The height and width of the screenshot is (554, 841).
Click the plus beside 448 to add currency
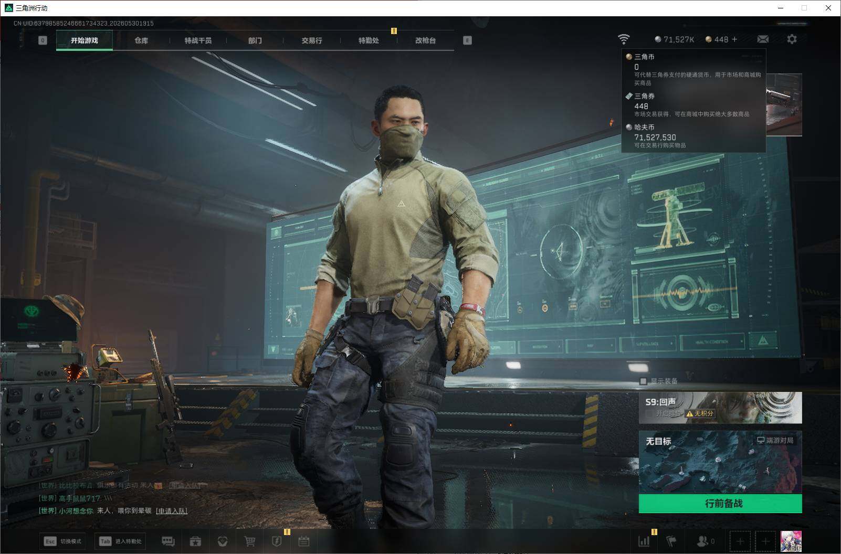point(734,39)
